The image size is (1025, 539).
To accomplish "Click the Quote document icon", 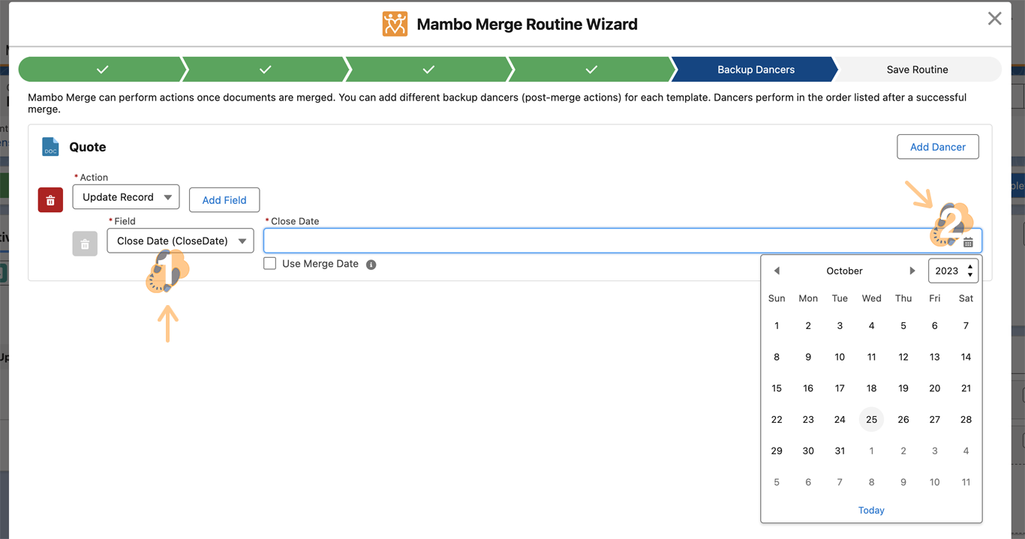I will point(50,147).
